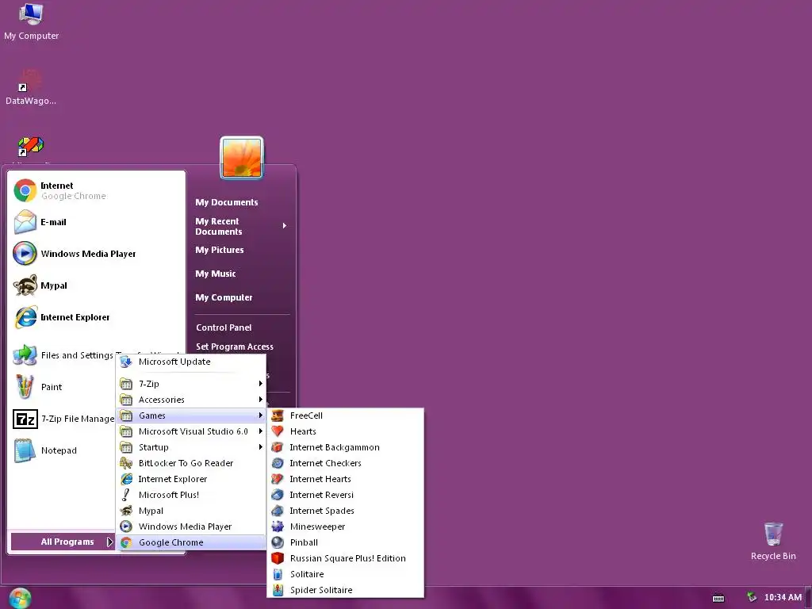
Task: Open Internet Explorer icon in All Programs
Action: coord(126,479)
